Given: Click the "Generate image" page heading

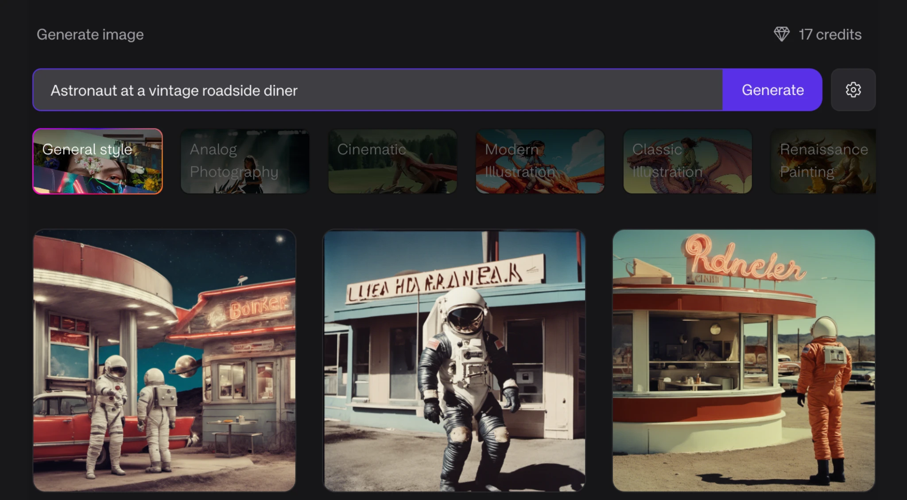Looking at the screenshot, I should click(90, 34).
